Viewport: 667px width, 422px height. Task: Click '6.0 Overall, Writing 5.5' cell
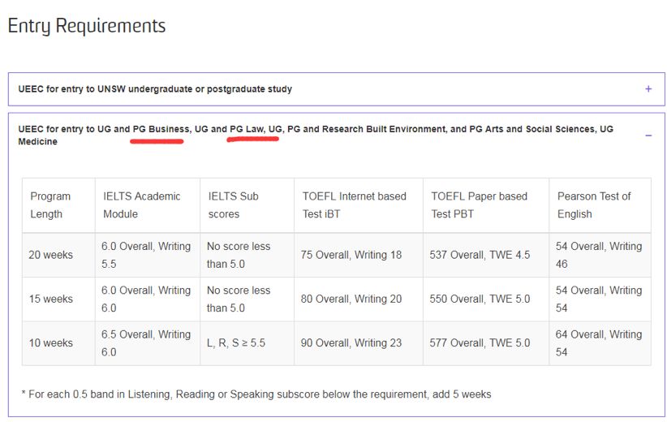(148, 256)
